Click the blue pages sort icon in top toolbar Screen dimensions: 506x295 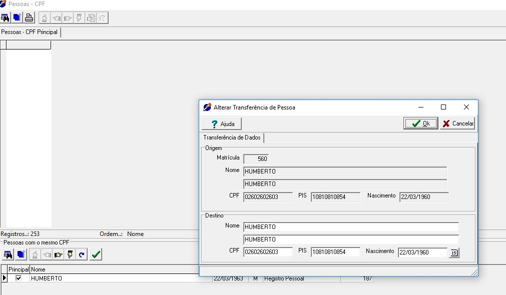pyautogui.click(x=18, y=18)
